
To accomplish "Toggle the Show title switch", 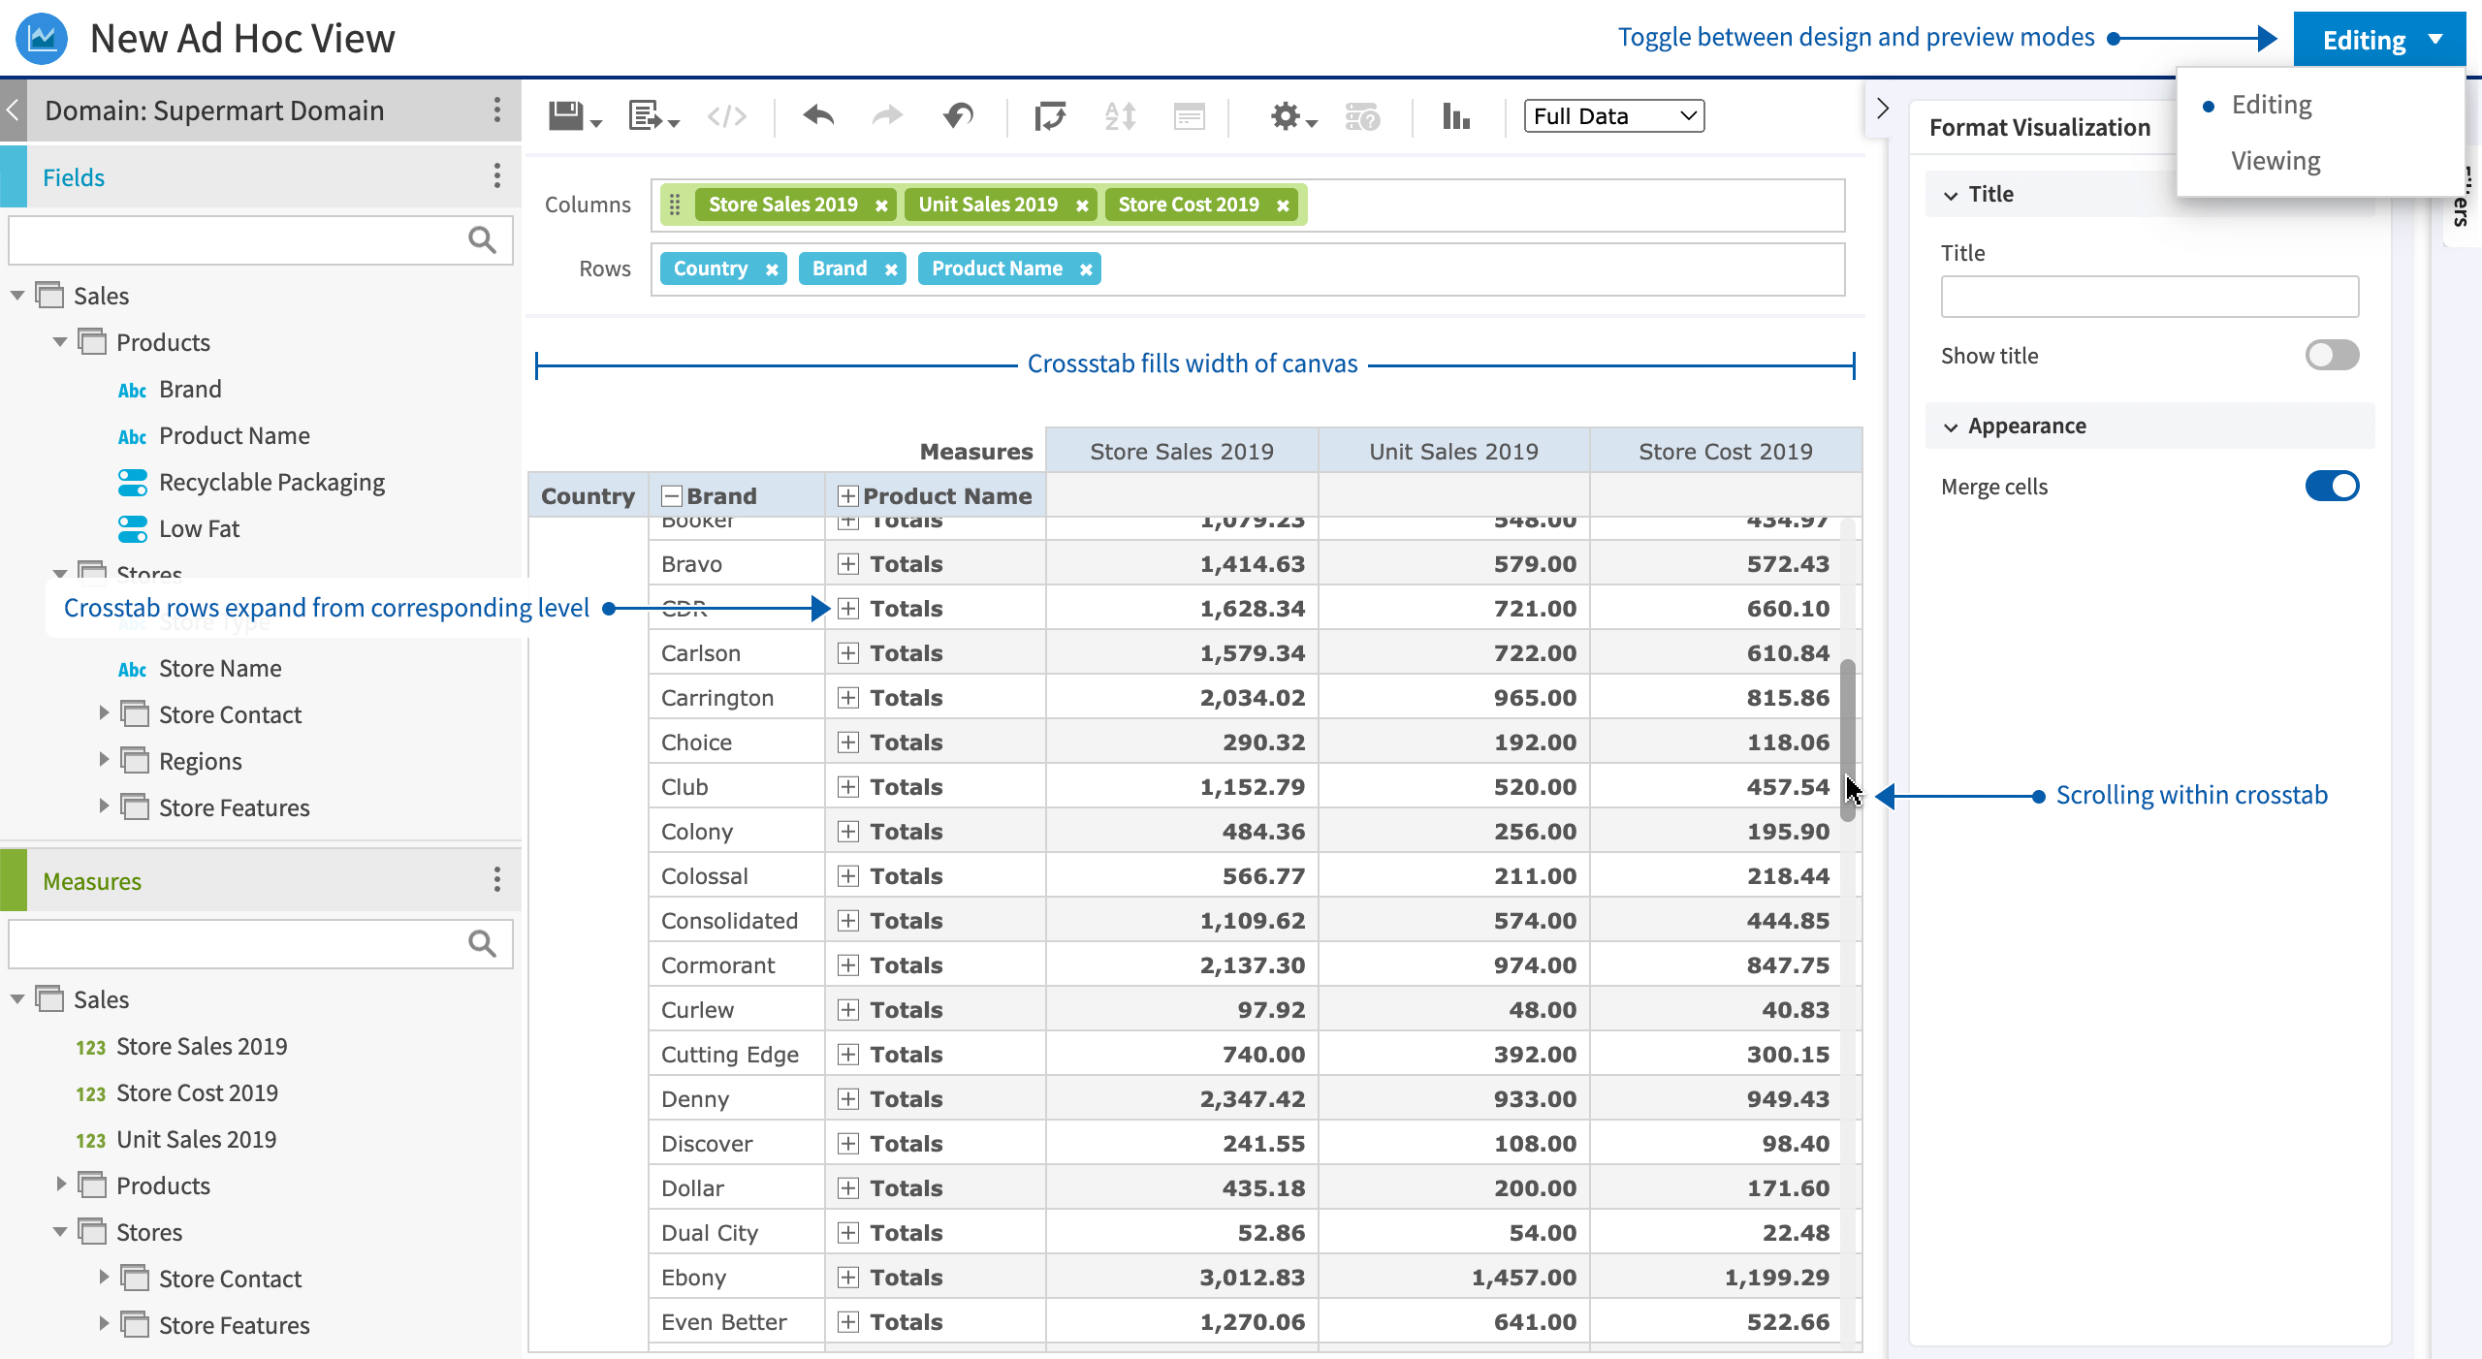I will (x=2332, y=355).
